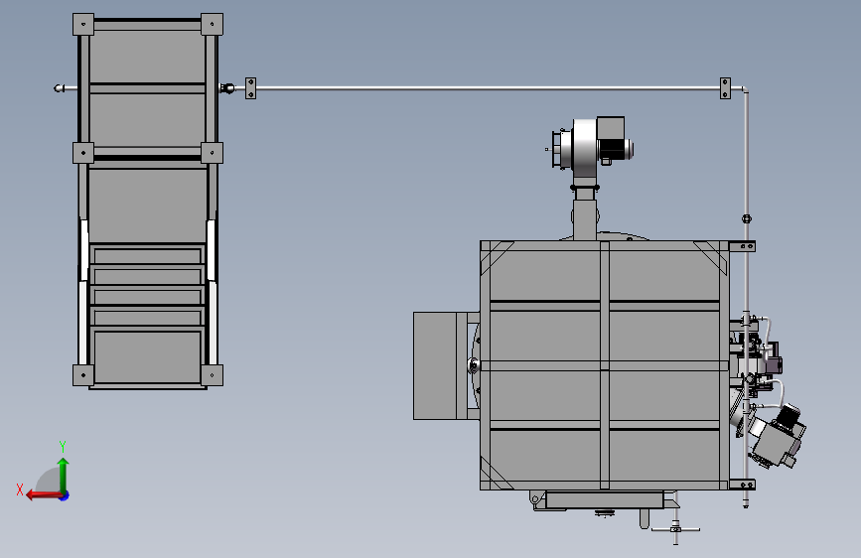Select the pipe valve right of staircase

tap(226, 88)
